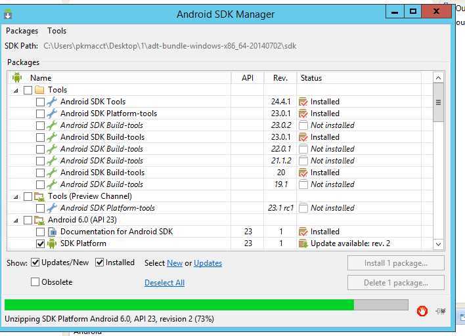Click the Installed status icon for Build-tools 23.0.1
This screenshot has width=465, height=336.
(303, 137)
